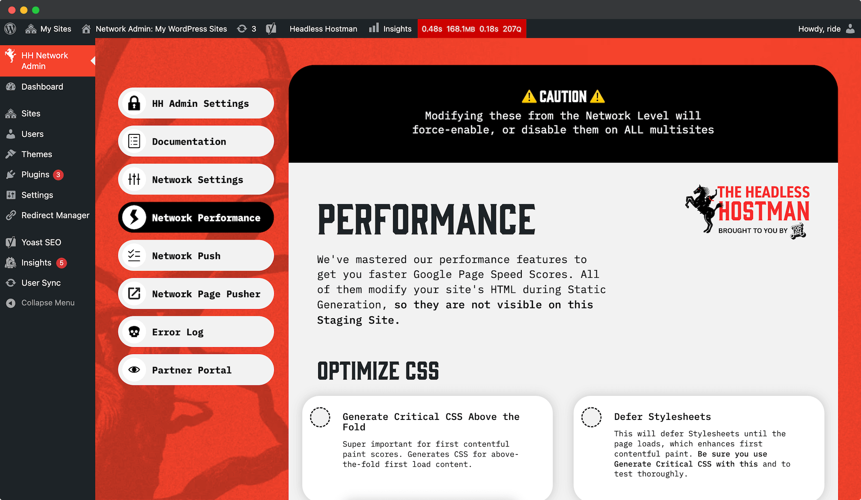This screenshot has width=861, height=500.
Task: Go to Redirect Manager menu item
Action: [55, 215]
